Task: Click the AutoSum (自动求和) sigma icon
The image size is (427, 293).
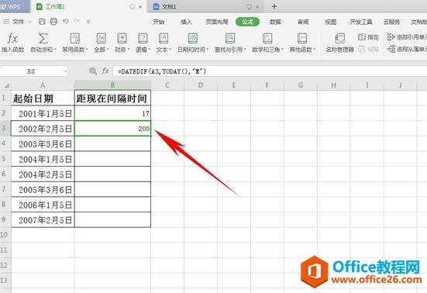Action: click(43, 39)
